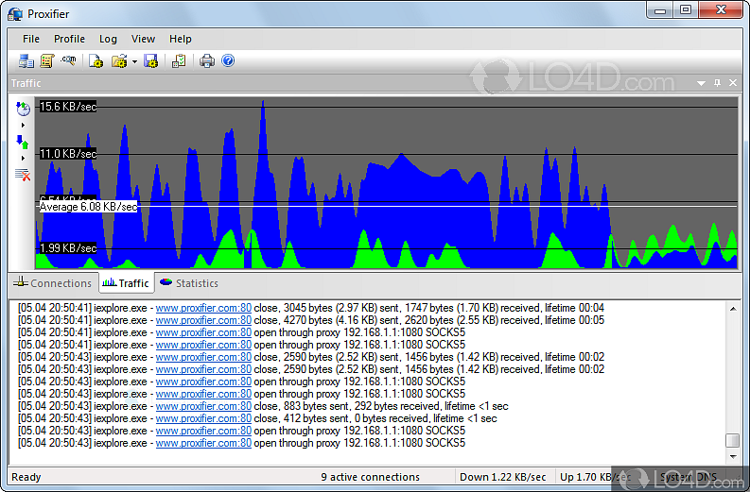Save the profile with the floppy icon

coord(150,61)
